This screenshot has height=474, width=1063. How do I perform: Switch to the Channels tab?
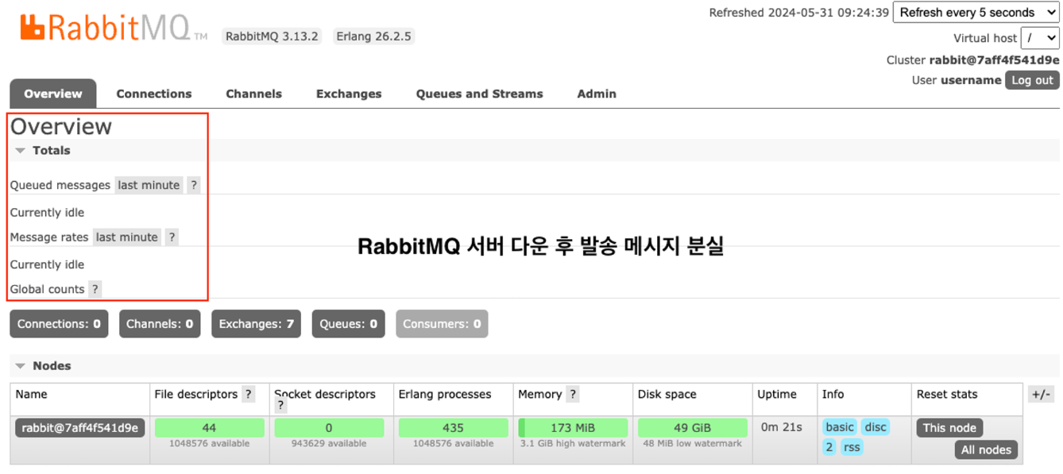coord(253,94)
